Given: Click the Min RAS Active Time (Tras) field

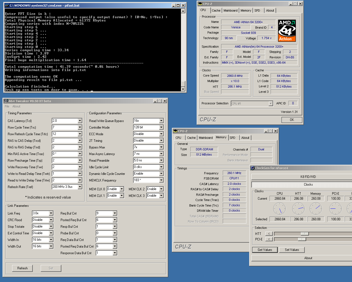Looking at the screenshot, I should click(x=67, y=154).
